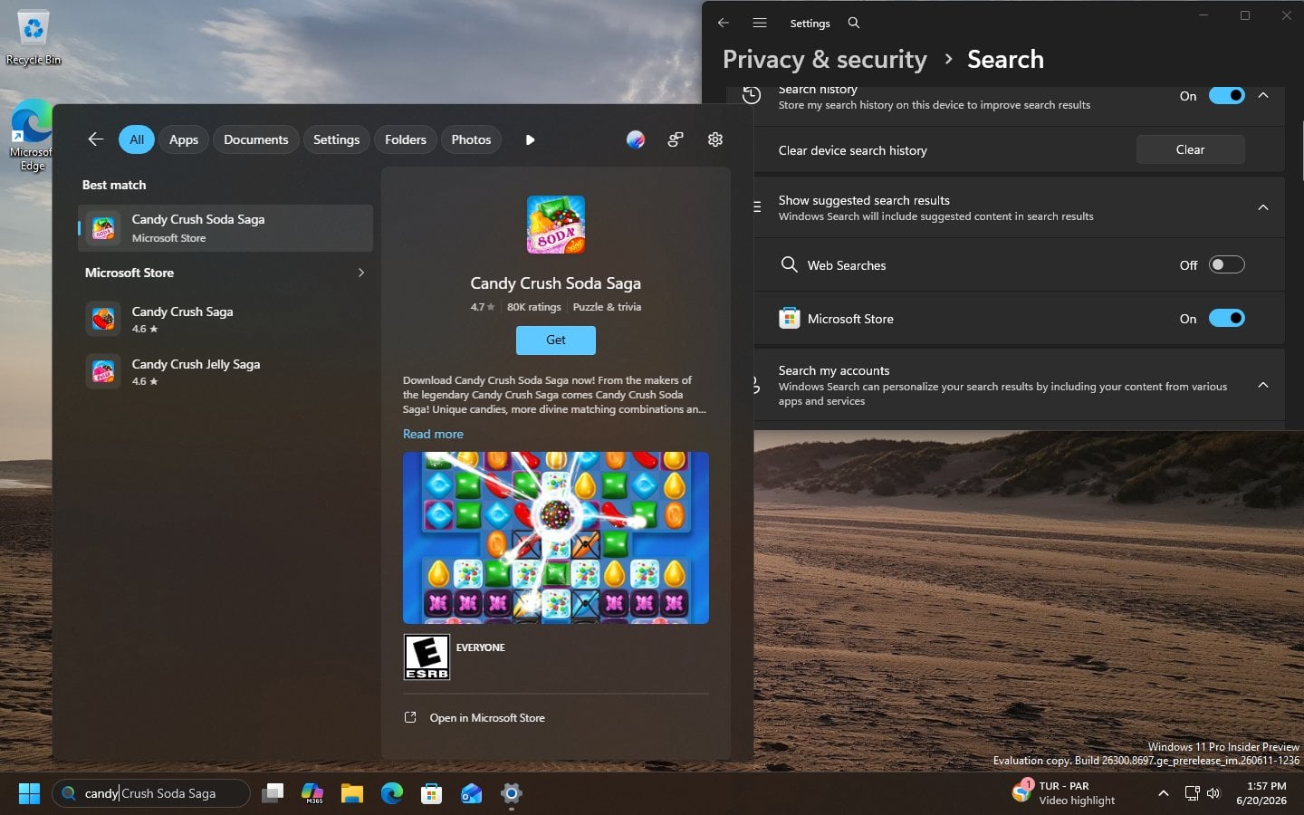Click the search icon in Settings title bar
The height and width of the screenshot is (815, 1304).
854,23
